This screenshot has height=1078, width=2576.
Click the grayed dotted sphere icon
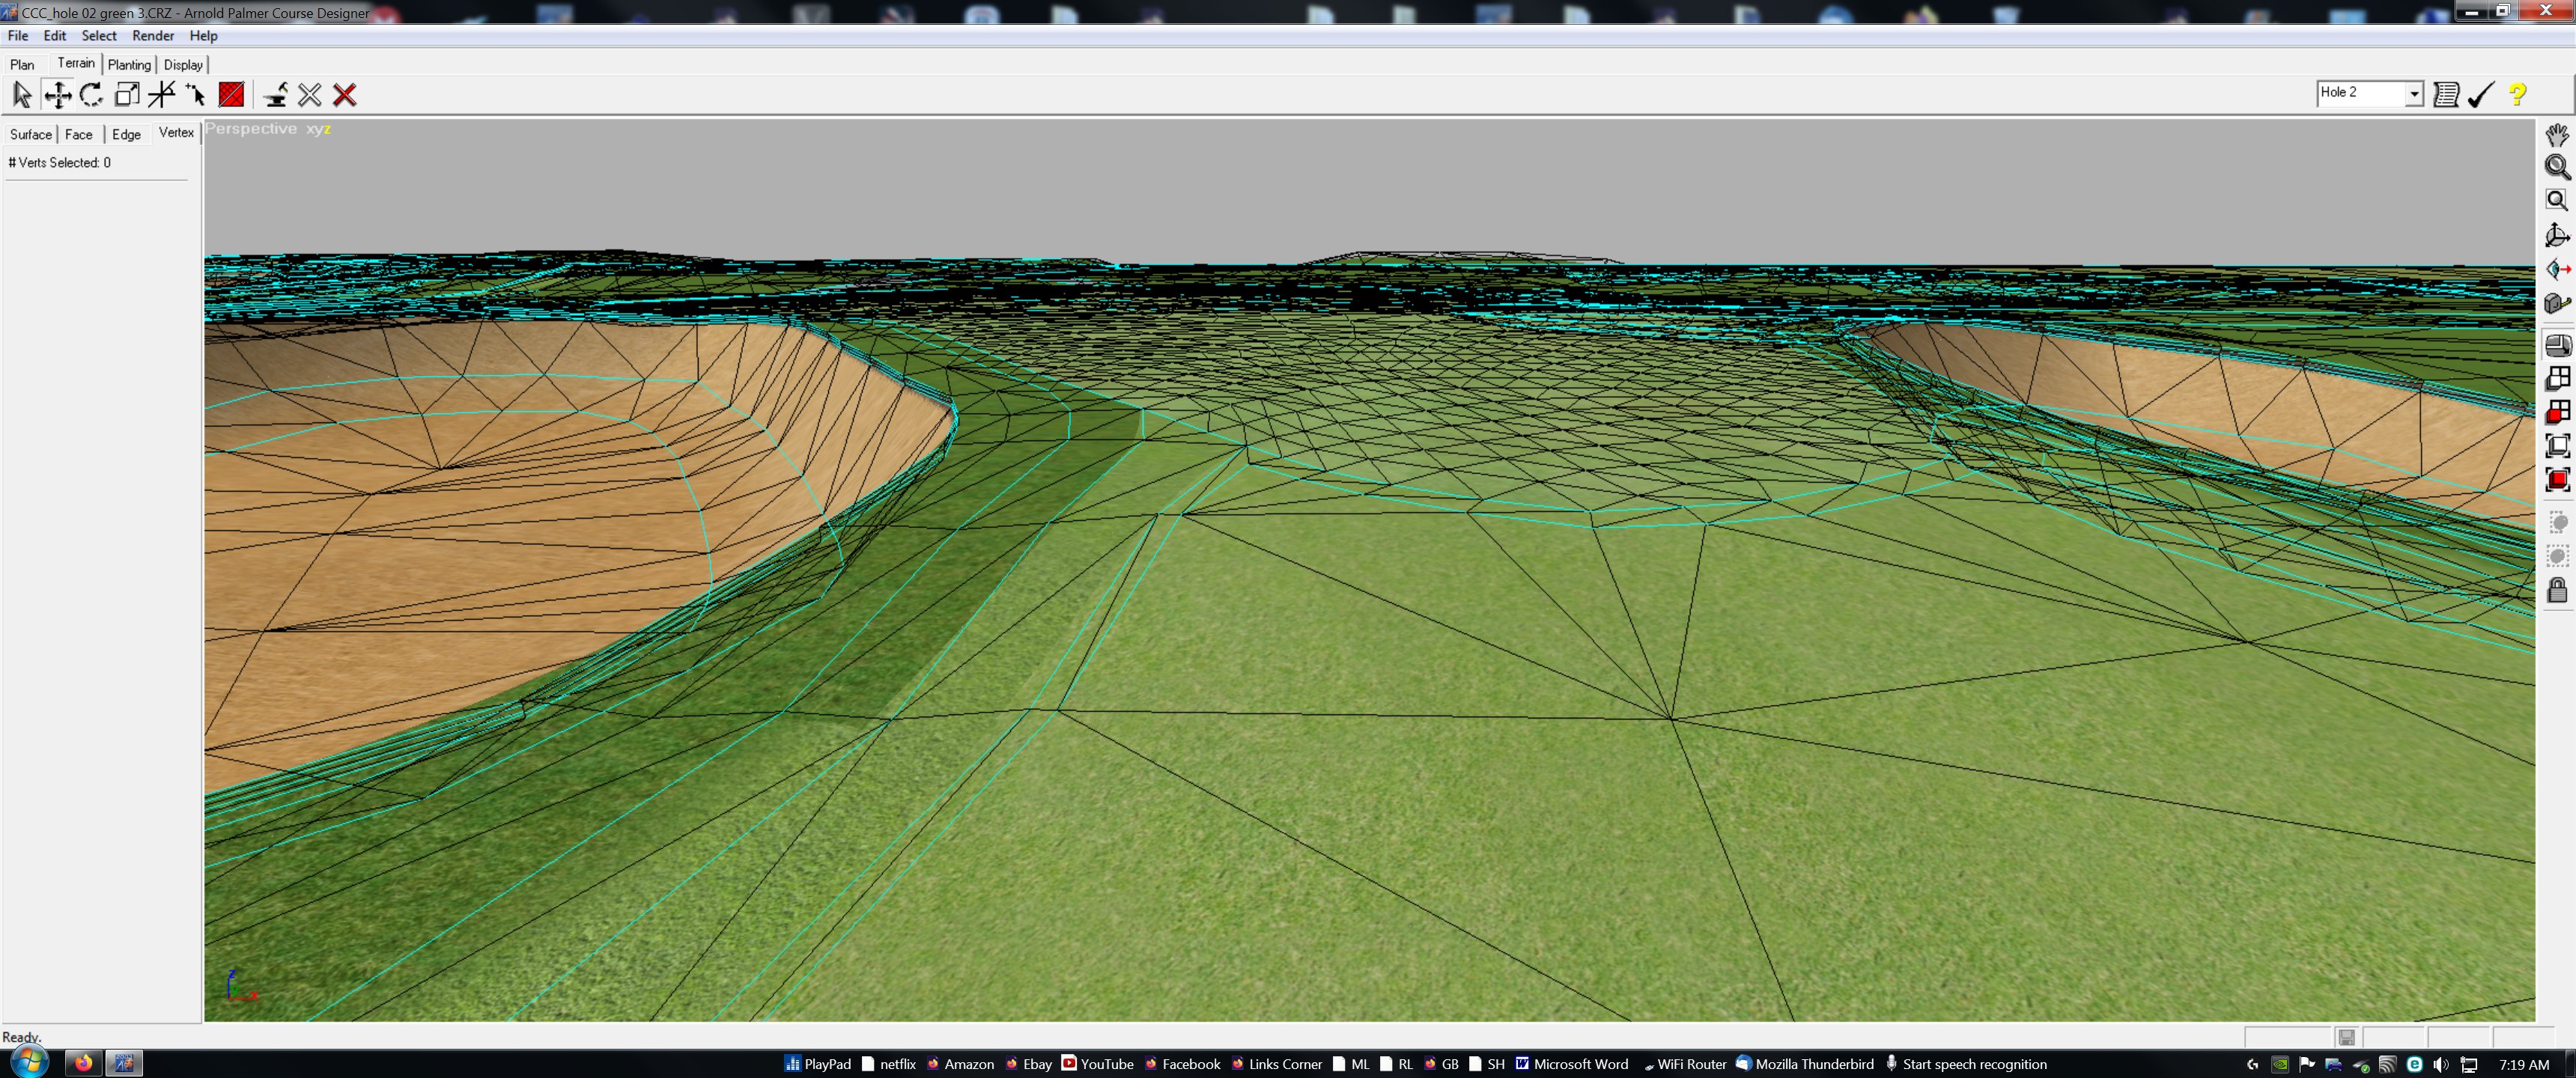(x=2557, y=556)
